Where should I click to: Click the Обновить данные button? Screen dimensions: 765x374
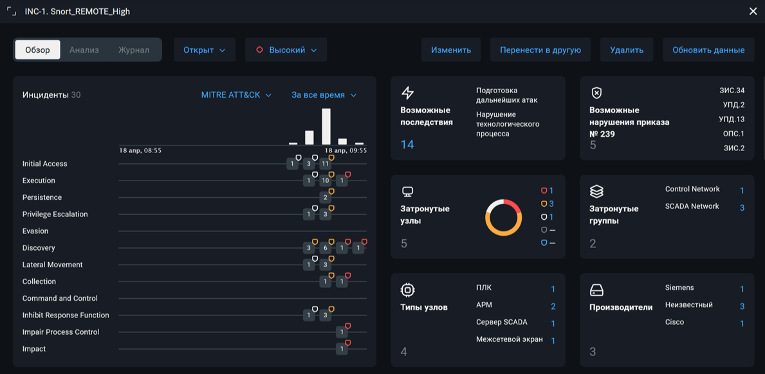[x=708, y=49]
